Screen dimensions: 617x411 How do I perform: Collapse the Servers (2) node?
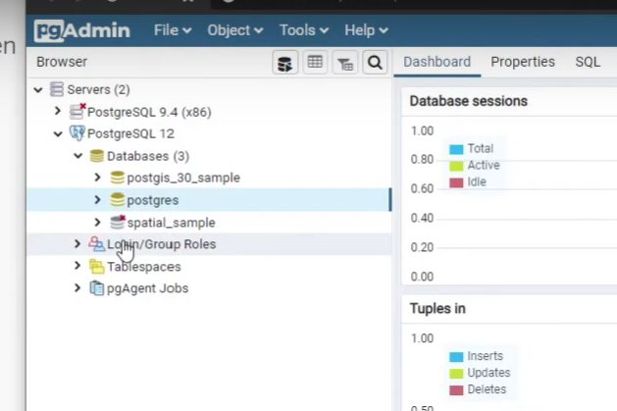click(38, 90)
